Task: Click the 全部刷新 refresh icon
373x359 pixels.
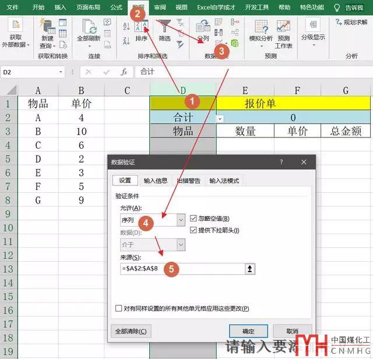Action: 89,26
